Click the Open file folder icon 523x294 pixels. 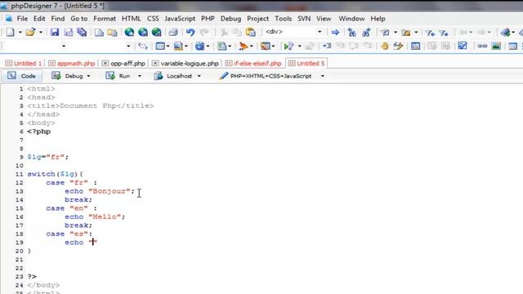31,32
